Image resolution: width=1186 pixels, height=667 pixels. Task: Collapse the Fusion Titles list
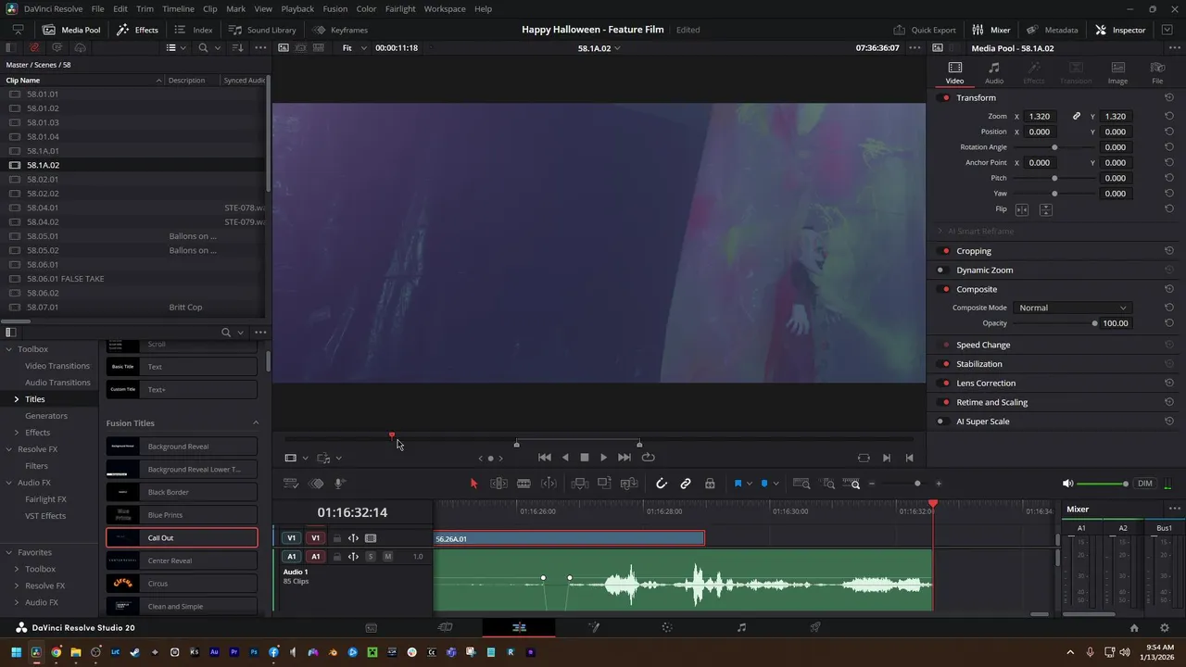(256, 423)
